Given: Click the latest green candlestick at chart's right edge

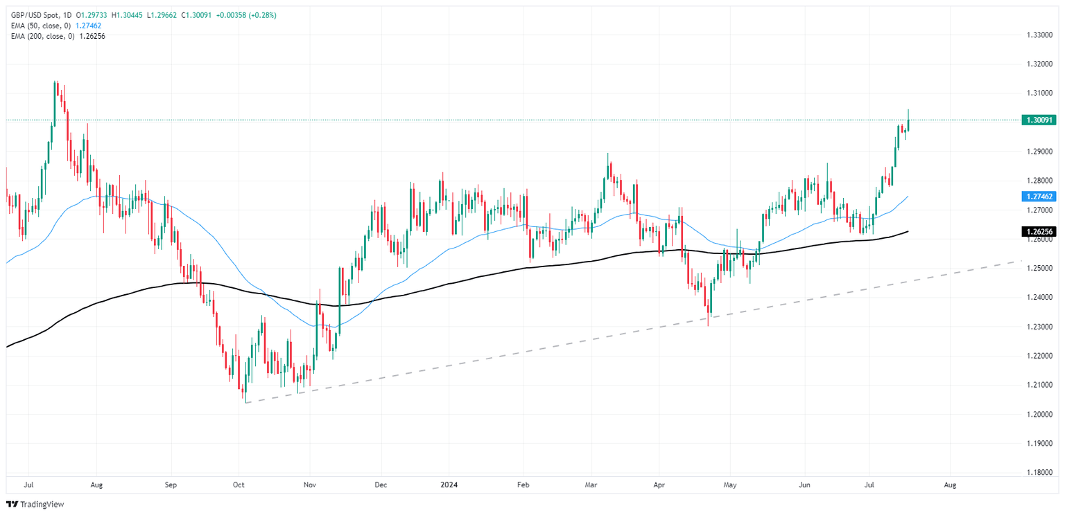Looking at the screenshot, I should [908, 120].
